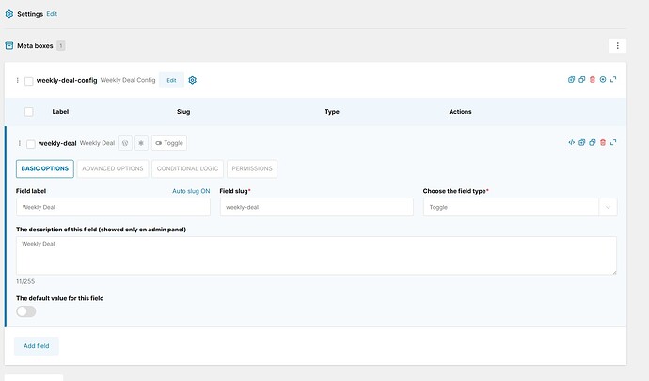
Task: Click into the Field slug input
Action: point(316,207)
